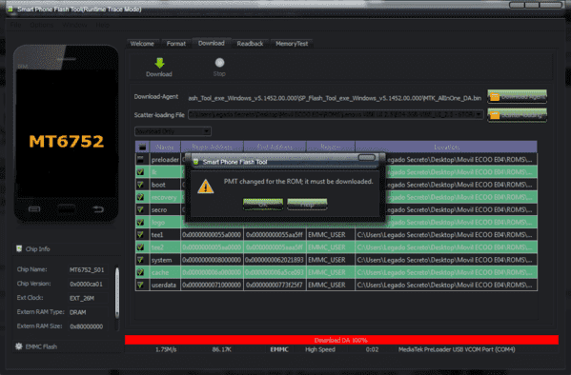Open the Download Agent folder button
This screenshot has width=571, height=375.
point(517,97)
